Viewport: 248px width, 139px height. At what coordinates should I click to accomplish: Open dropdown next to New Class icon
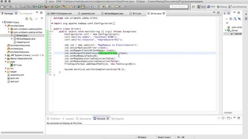tap(59, 7)
